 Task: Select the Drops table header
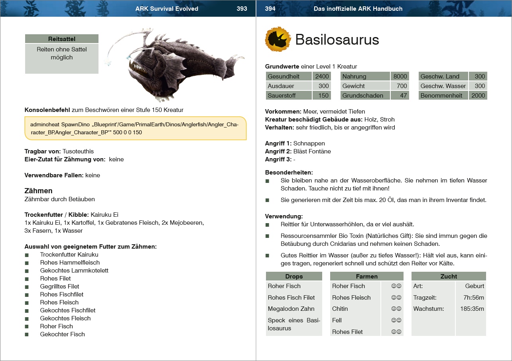click(294, 277)
